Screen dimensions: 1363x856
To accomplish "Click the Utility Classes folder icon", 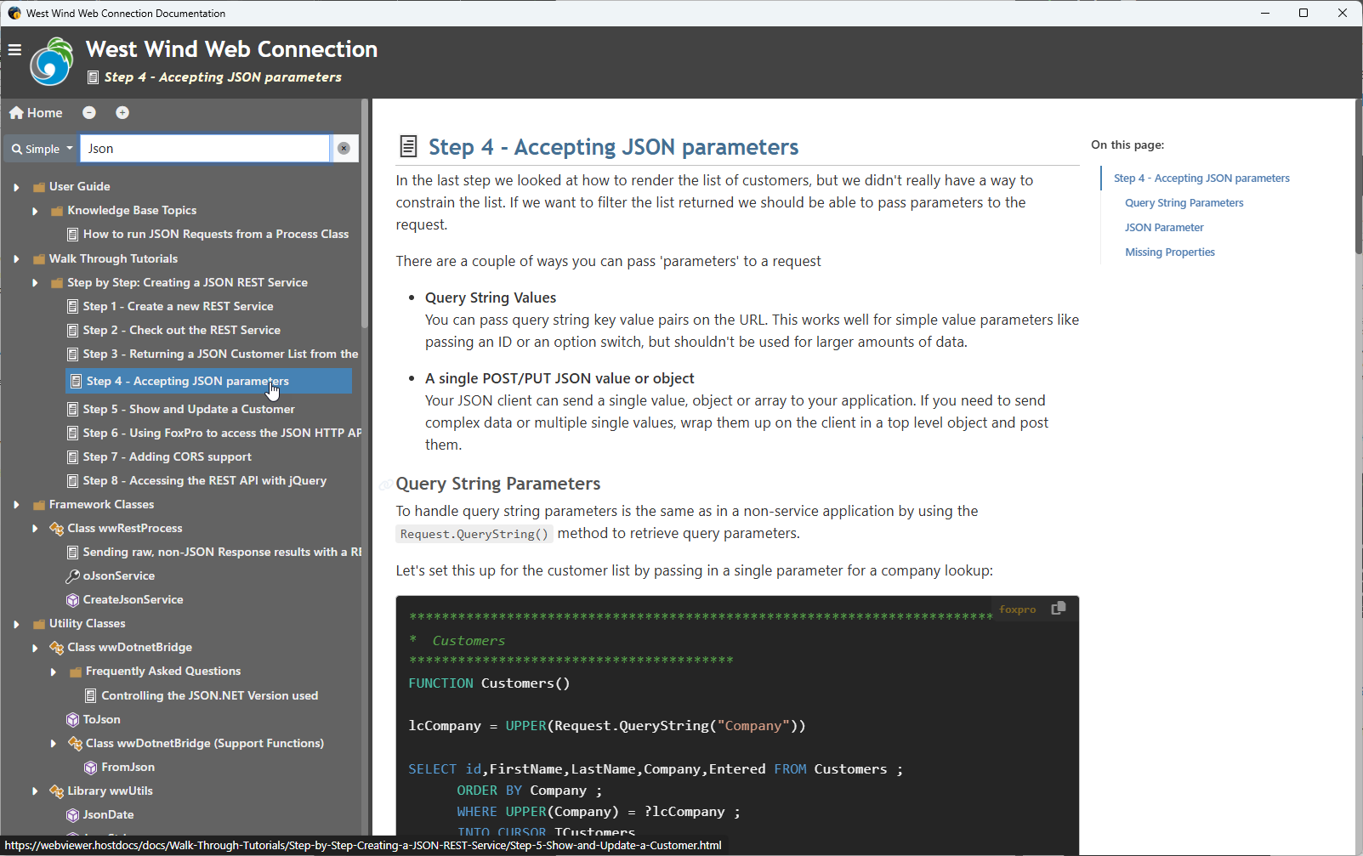I will (x=38, y=624).
